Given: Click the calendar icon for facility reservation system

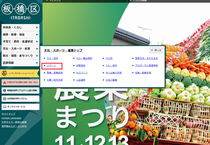Looking at the screenshot, I should (x=5, y=99).
